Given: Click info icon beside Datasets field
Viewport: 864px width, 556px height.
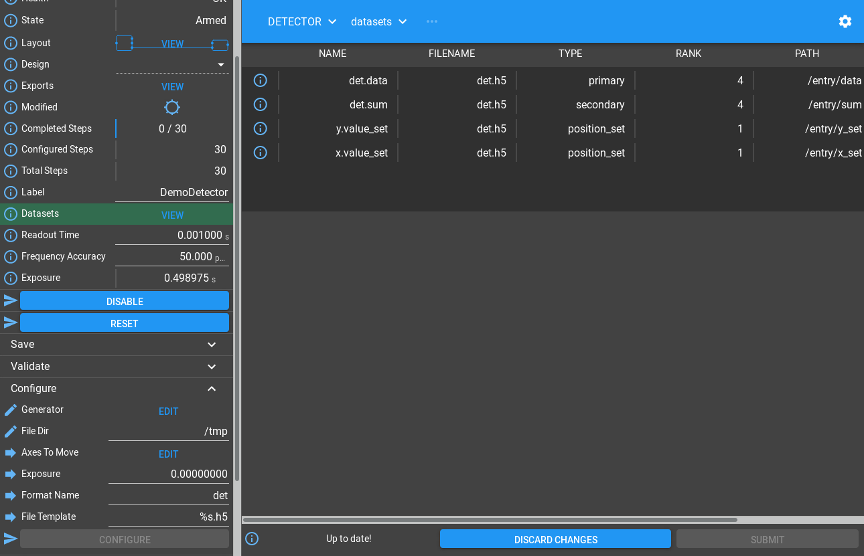Looking at the screenshot, I should (11, 214).
